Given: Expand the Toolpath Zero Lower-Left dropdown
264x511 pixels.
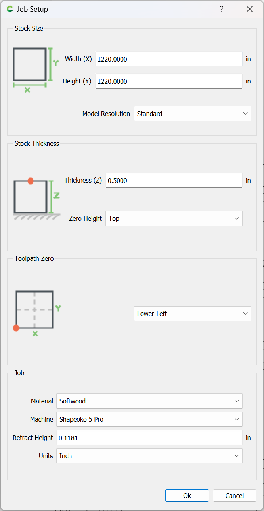Looking at the screenshot, I should [193, 314].
